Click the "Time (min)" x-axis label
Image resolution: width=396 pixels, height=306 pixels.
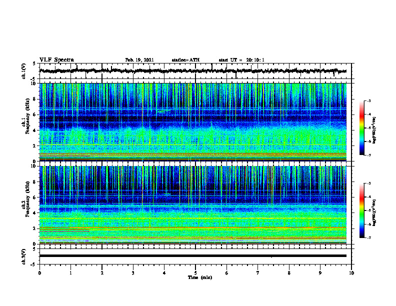[200, 277]
